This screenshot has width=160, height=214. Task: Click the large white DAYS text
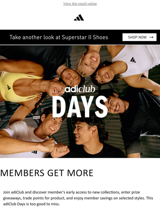coord(80,107)
